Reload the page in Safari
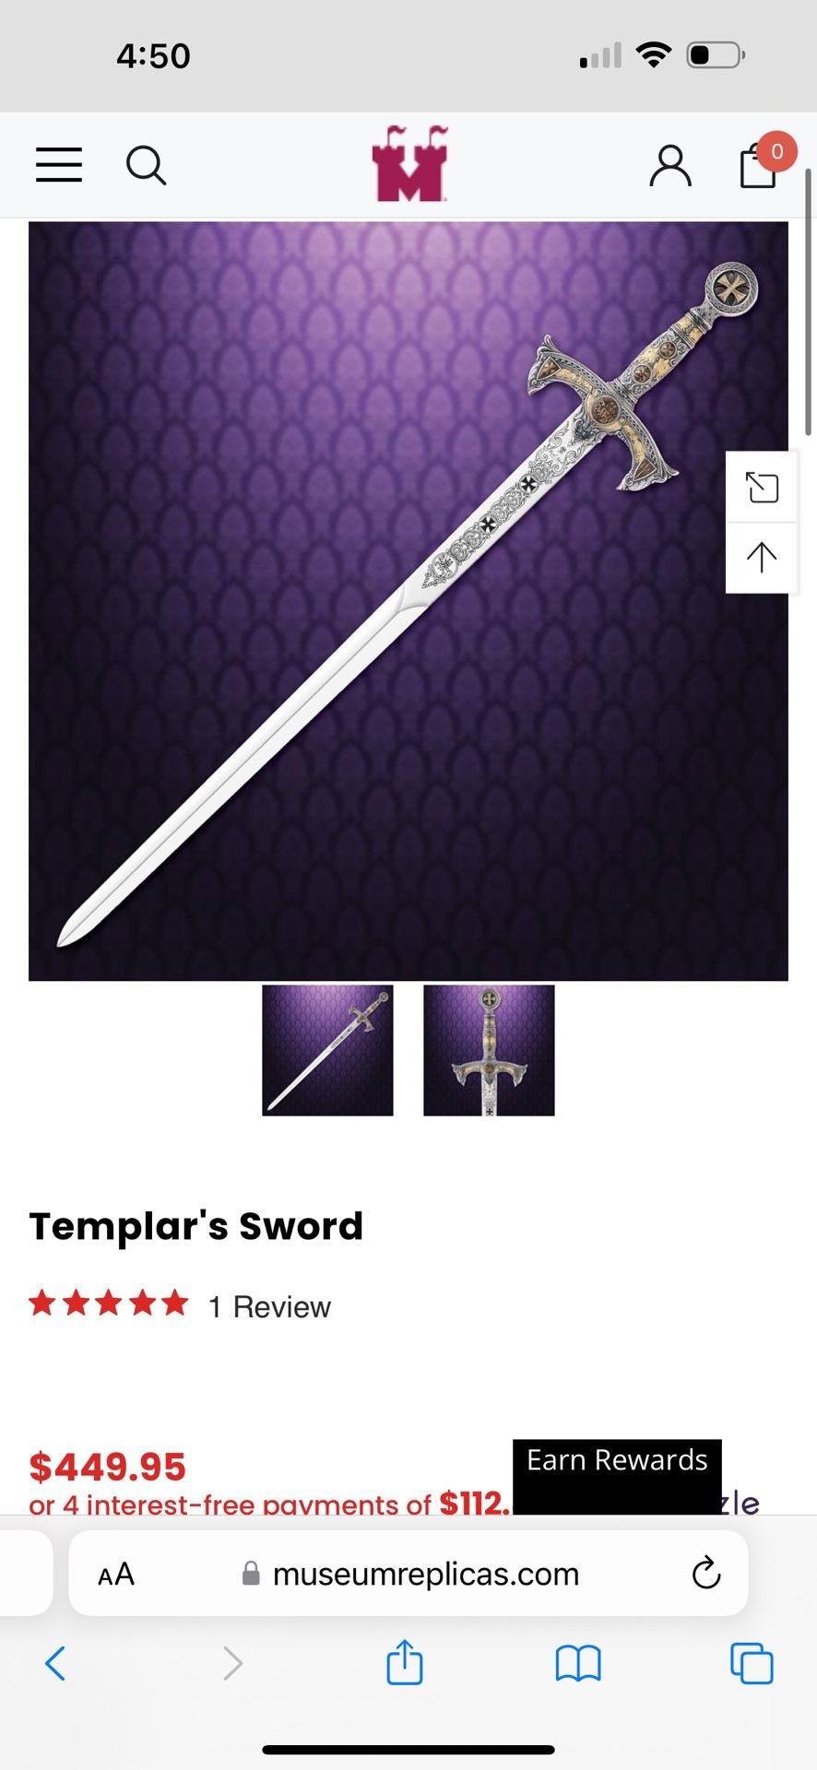The width and height of the screenshot is (817, 1770). coord(706,1573)
